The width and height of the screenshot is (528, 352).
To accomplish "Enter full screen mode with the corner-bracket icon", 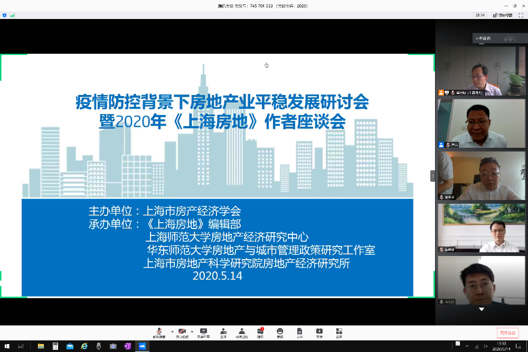I will coord(521,15).
